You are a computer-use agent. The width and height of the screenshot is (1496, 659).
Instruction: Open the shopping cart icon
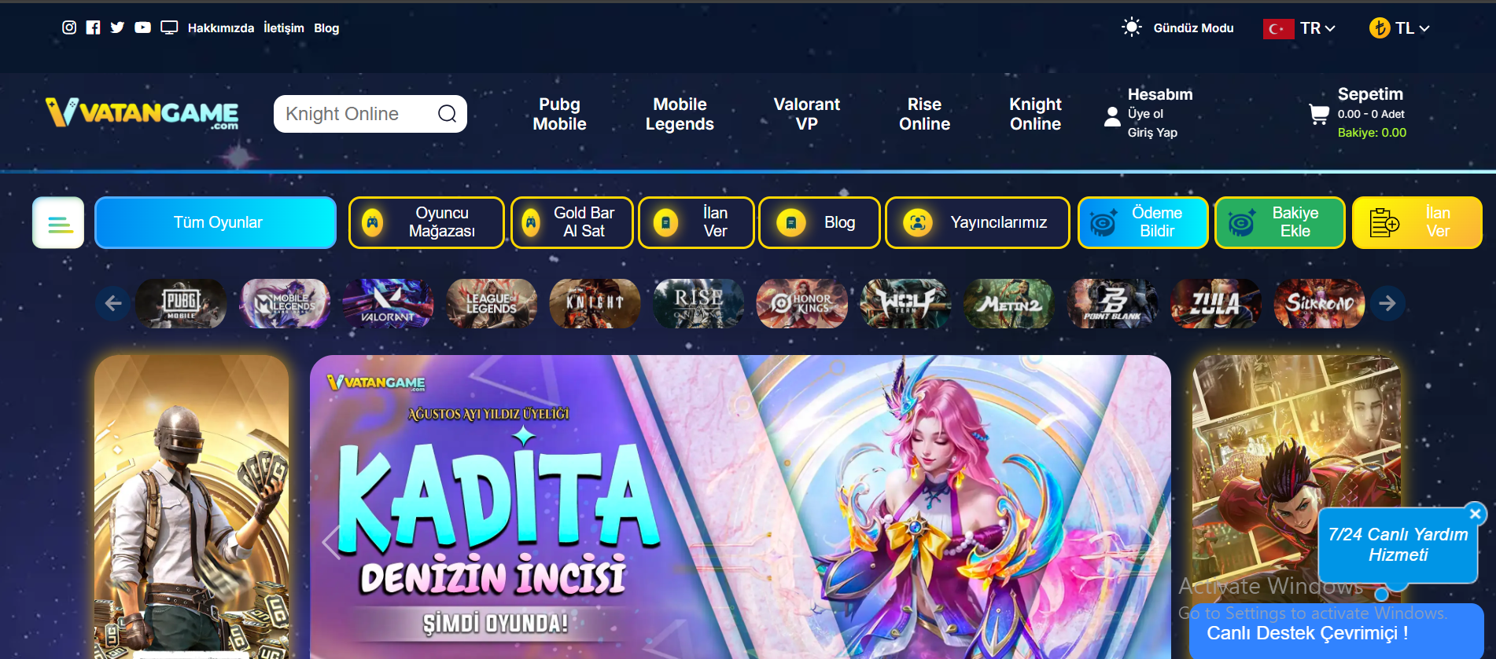click(x=1319, y=115)
